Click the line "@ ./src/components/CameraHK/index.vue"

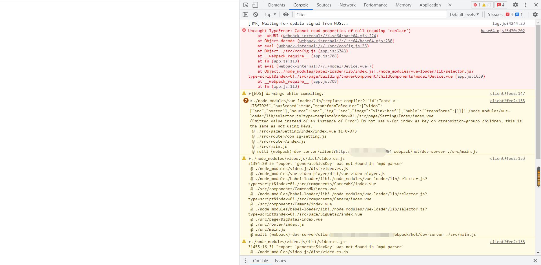[x=293, y=189]
